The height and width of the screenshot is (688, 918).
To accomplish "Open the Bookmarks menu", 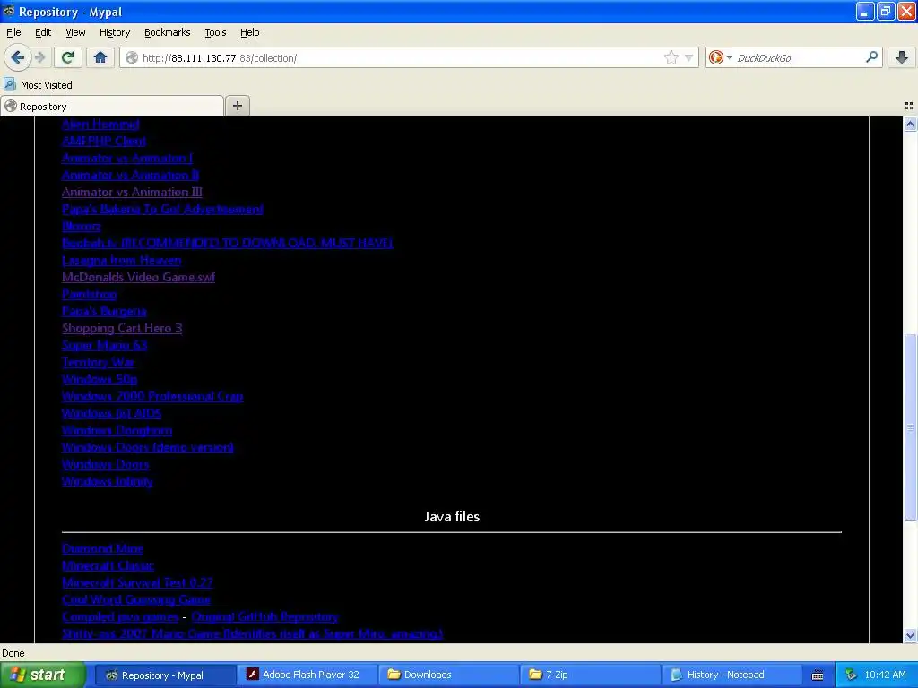I will pos(168,32).
